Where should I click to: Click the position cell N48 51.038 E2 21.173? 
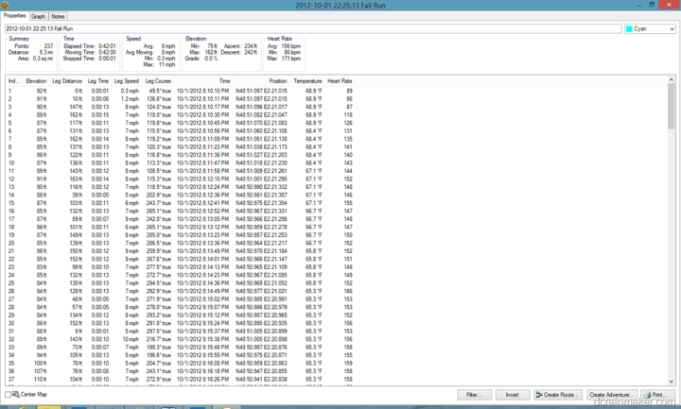click(x=261, y=147)
